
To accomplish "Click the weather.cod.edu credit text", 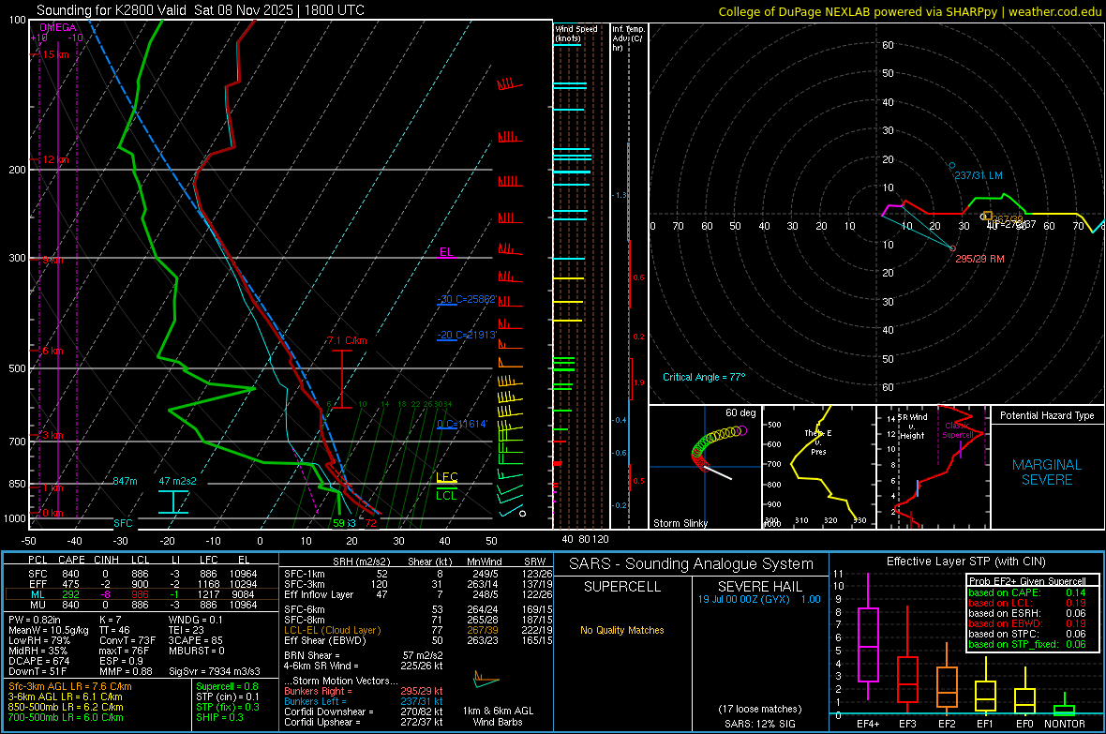I will pyautogui.click(x=1054, y=11).
